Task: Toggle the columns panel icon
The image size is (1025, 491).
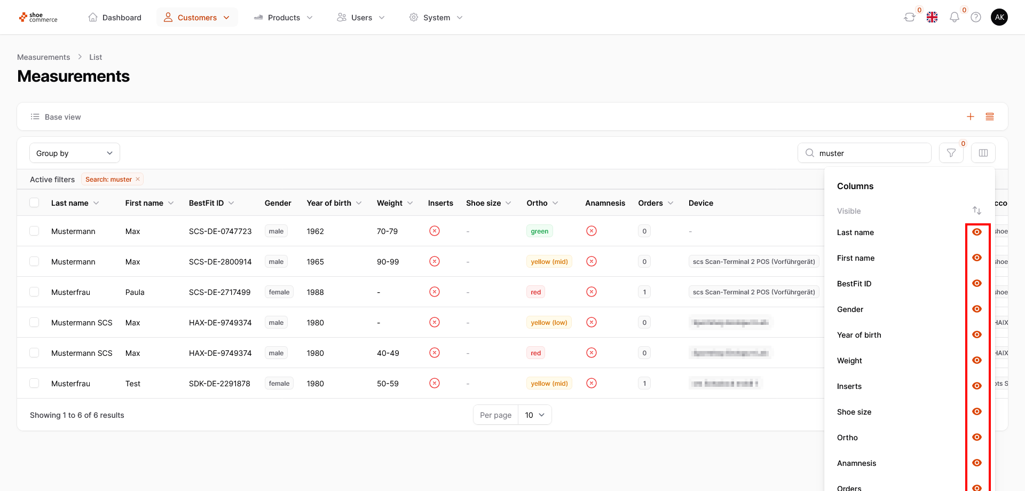Action: click(x=983, y=153)
